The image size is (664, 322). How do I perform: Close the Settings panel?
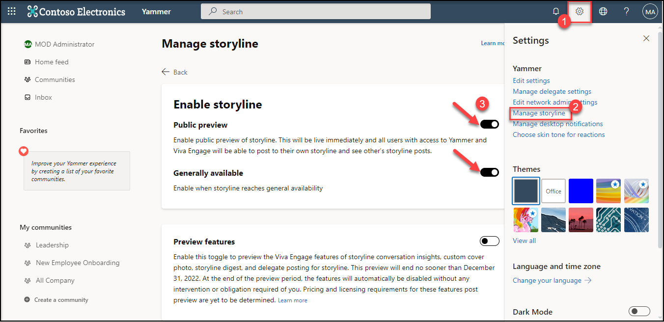click(646, 38)
